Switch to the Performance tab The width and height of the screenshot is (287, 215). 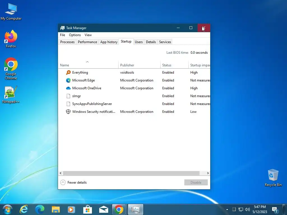point(87,42)
